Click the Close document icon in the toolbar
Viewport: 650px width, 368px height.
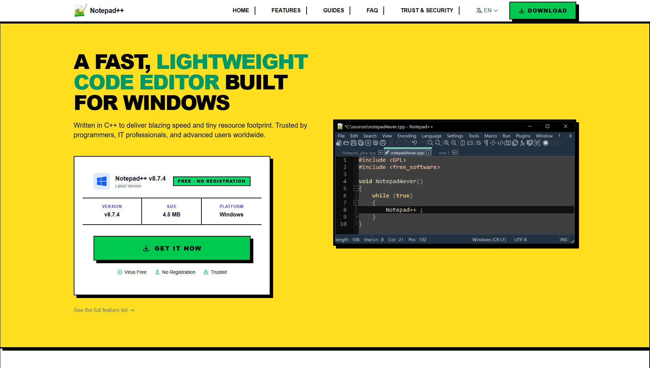[368, 143]
